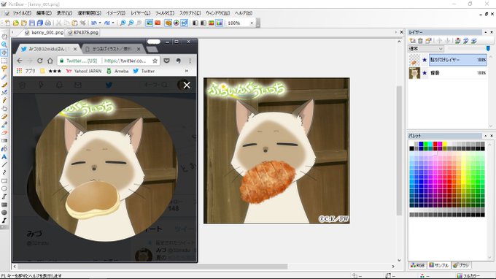Collapse the Palette panel using its arrow
Viewport: 496px width, 279px height.
pyautogui.click(x=486, y=136)
